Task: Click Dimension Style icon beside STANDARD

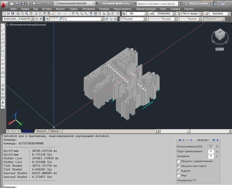Action: (151, 14)
